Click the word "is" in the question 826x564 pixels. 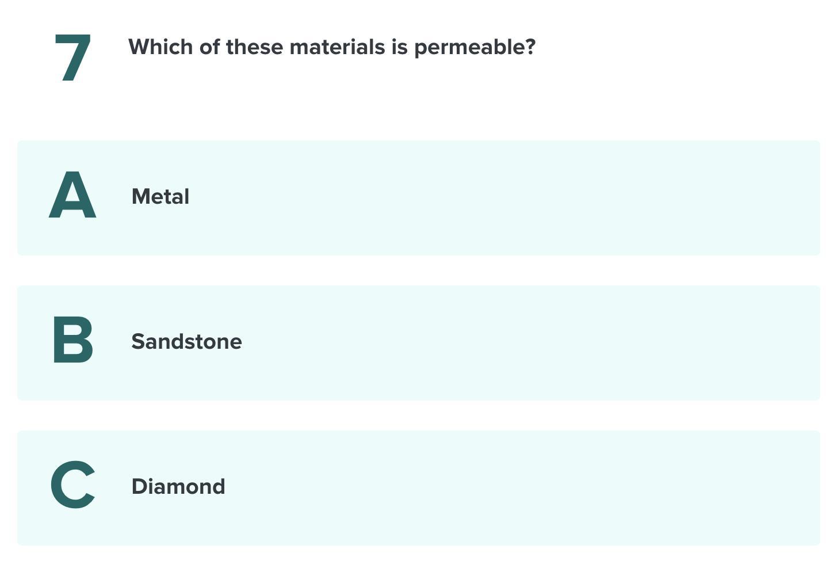[399, 47]
